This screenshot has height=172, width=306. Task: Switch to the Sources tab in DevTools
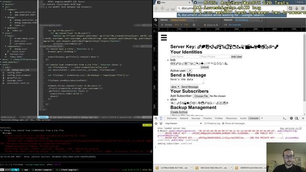(196, 118)
